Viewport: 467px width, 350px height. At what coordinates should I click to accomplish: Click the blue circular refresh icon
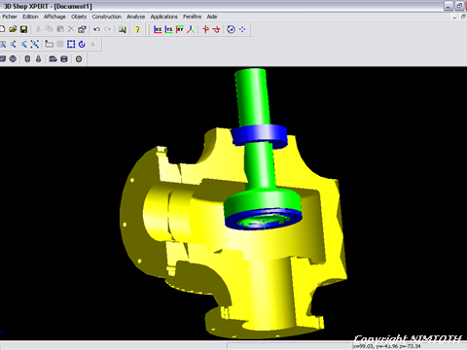(x=82, y=45)
